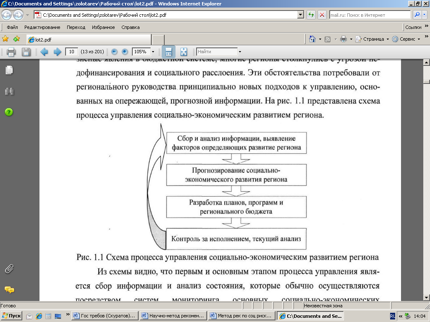This screenshot has height=322, width=430.
Task: Click the Найти find text field
Action: pyautogui.click(x=217, y=52)
